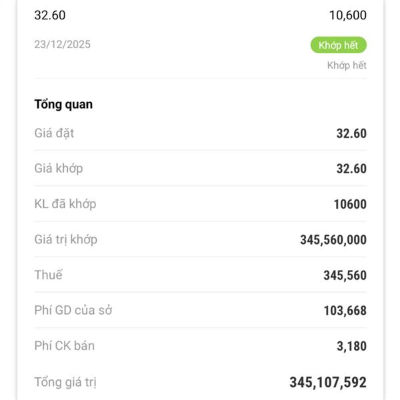Tap the Giá trị khớp label
Image resolution: width=400 pixels, height=400 pixels.
coord(65,239)
